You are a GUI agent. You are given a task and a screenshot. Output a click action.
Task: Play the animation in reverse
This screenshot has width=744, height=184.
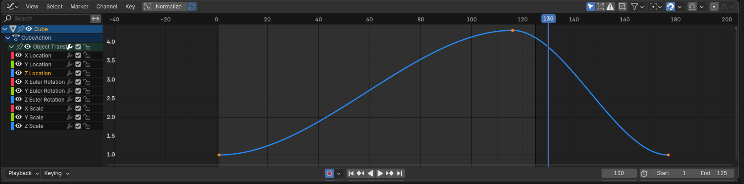(x=370, y=173)
